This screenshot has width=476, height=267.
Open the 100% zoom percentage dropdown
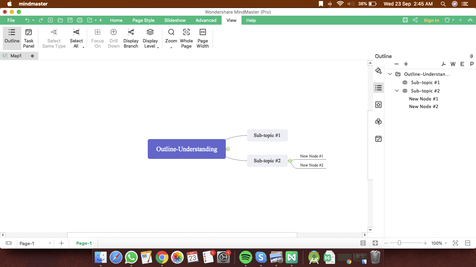(439, 243)
